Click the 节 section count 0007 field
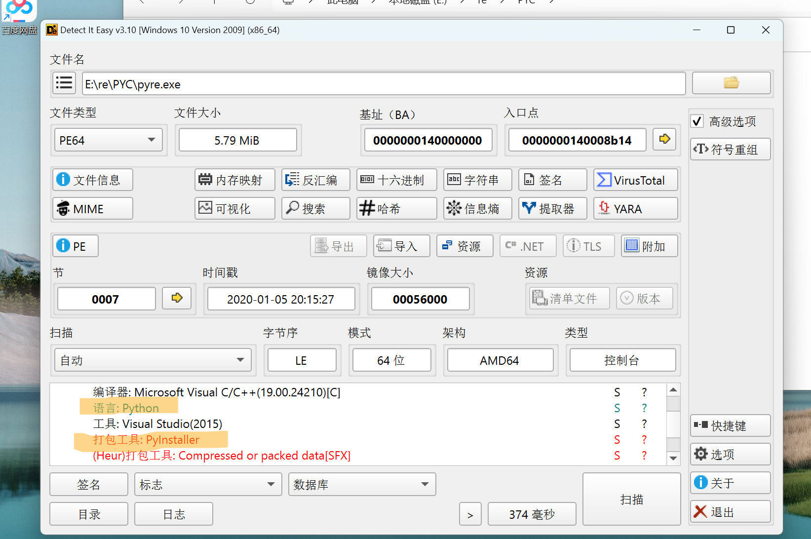The height and width of the screenshot is (539, 811). (x=106, y=299)
